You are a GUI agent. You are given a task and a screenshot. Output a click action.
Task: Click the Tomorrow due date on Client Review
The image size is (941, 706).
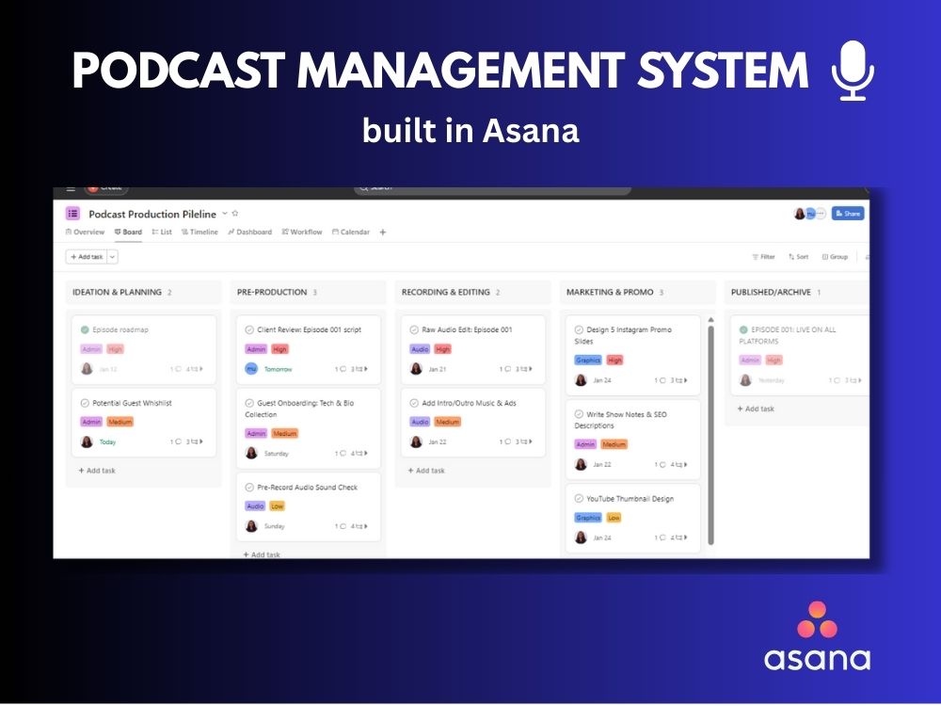(x=278, y=369)
